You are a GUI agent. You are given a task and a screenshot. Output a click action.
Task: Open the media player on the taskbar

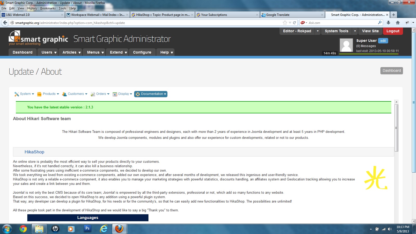tap(71, 229)
